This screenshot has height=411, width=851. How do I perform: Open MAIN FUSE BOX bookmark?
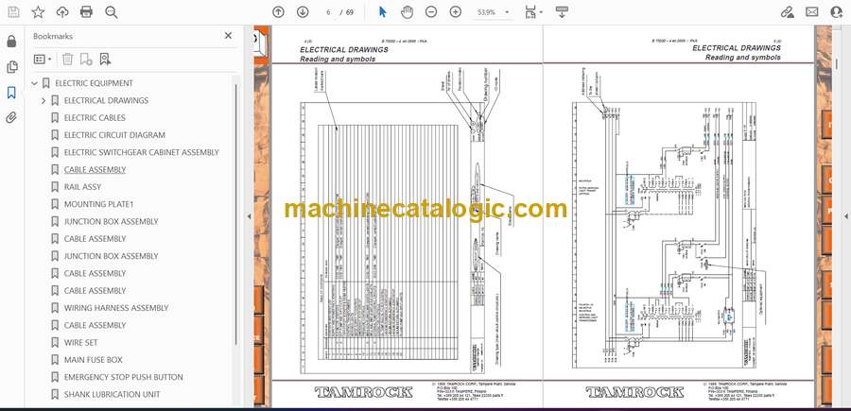click(93, 360)
